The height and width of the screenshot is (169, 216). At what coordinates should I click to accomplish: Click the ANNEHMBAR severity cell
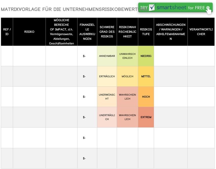point(107,56)
